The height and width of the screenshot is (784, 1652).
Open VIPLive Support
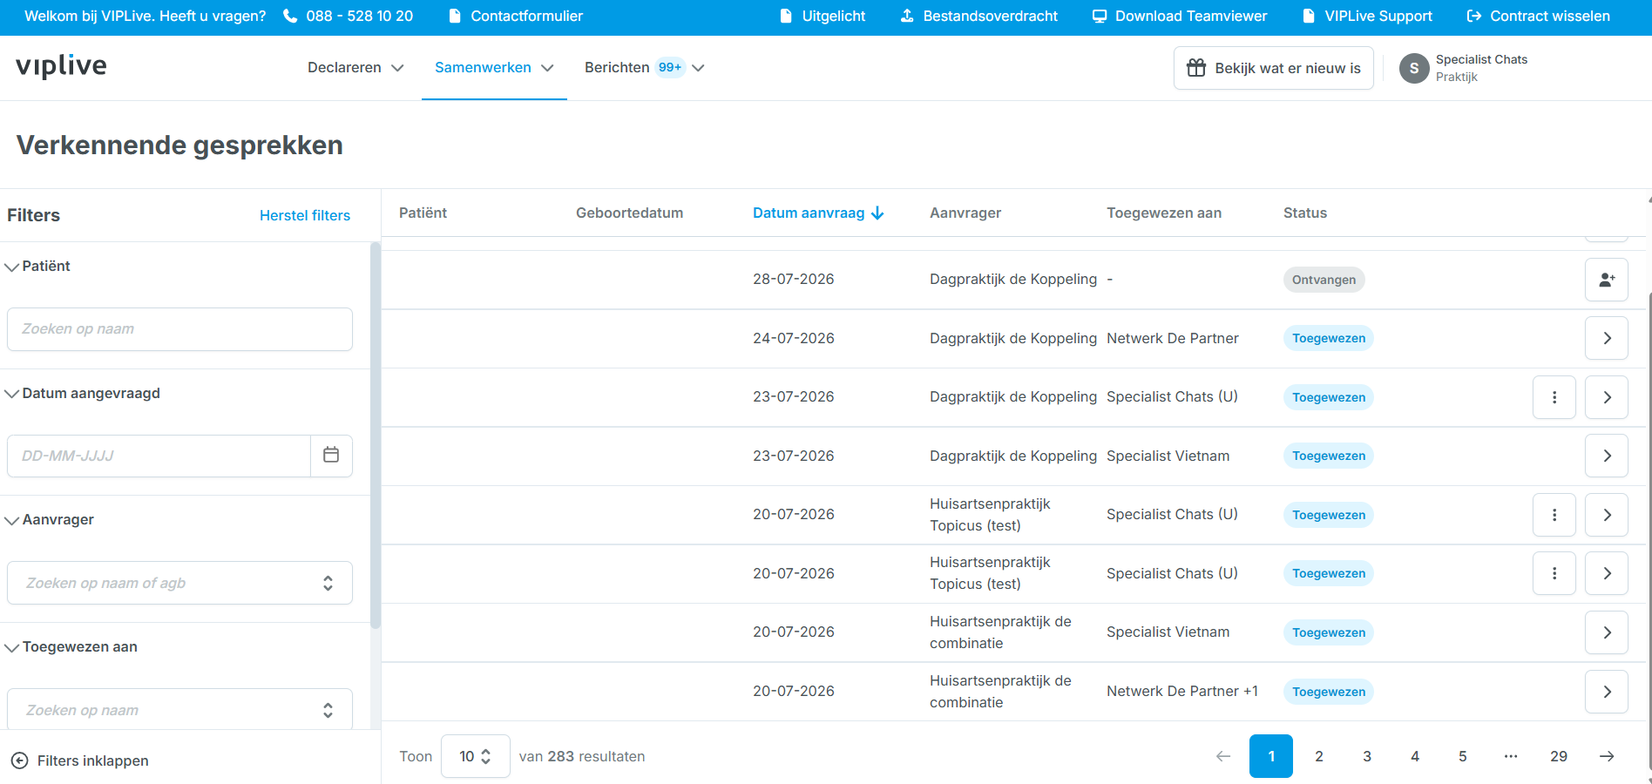(1367, 16)
